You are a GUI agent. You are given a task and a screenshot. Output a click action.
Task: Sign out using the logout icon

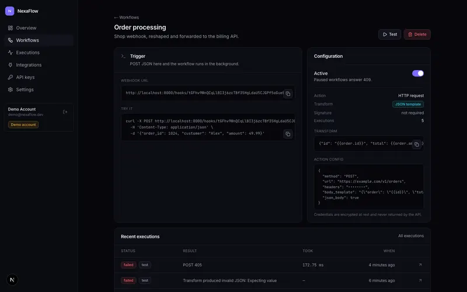tap(65, 112)
